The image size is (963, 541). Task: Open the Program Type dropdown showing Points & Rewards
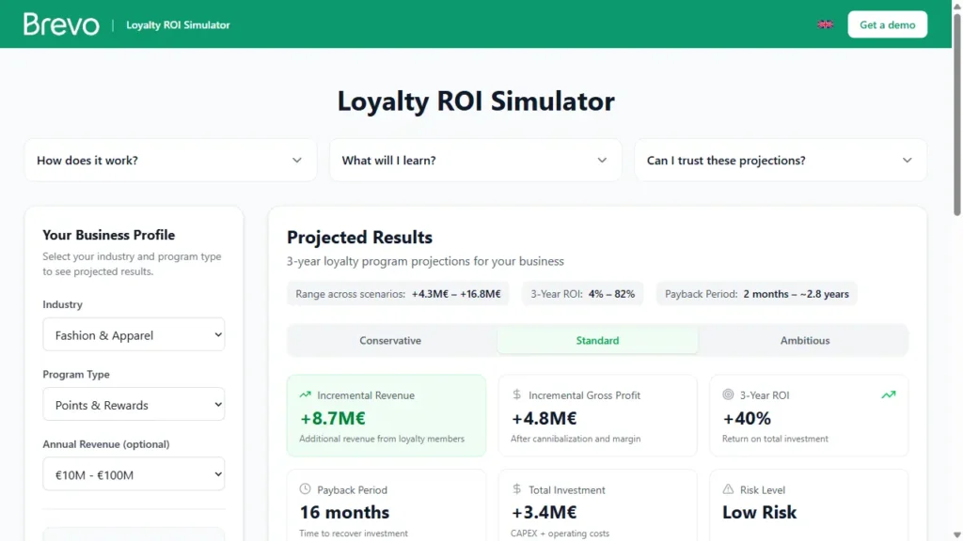click(x=134, y=404)
